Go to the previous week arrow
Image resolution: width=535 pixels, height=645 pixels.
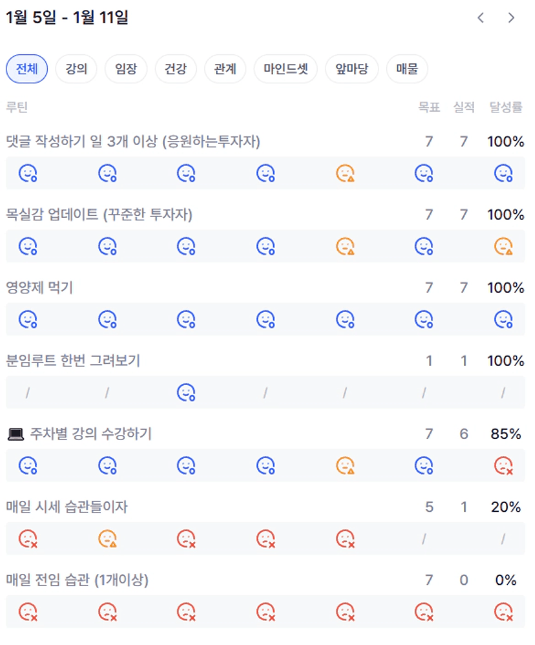481,18
